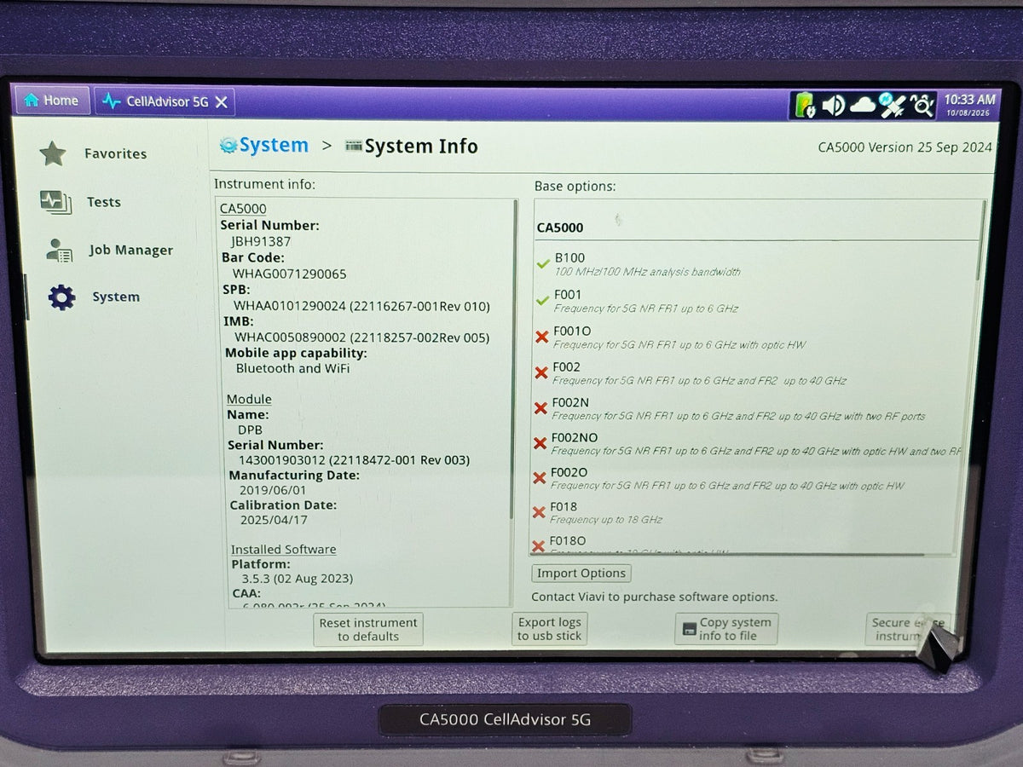This screenshot has height=767, width=1023.
Task: Click the GPS satellite icon
Action: pos(892,105)
